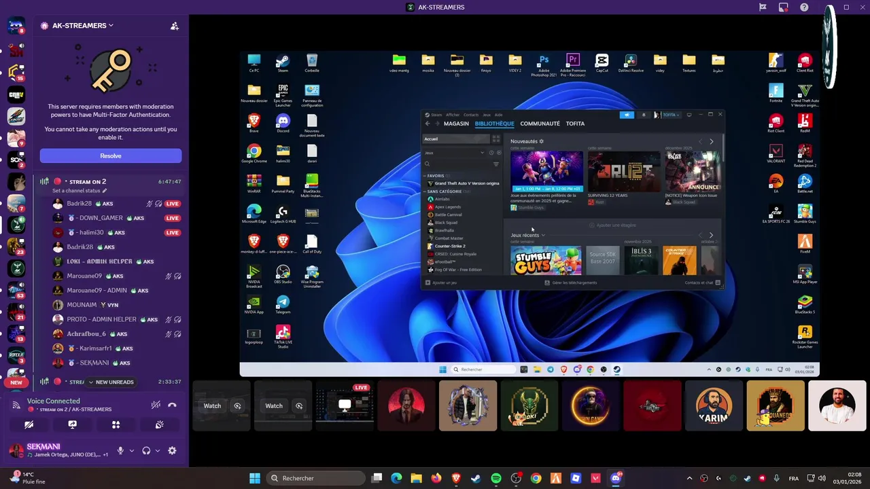Select DOWN_GAMER in the voice channel list
The image size is (870, 489).
pos(116,218)
